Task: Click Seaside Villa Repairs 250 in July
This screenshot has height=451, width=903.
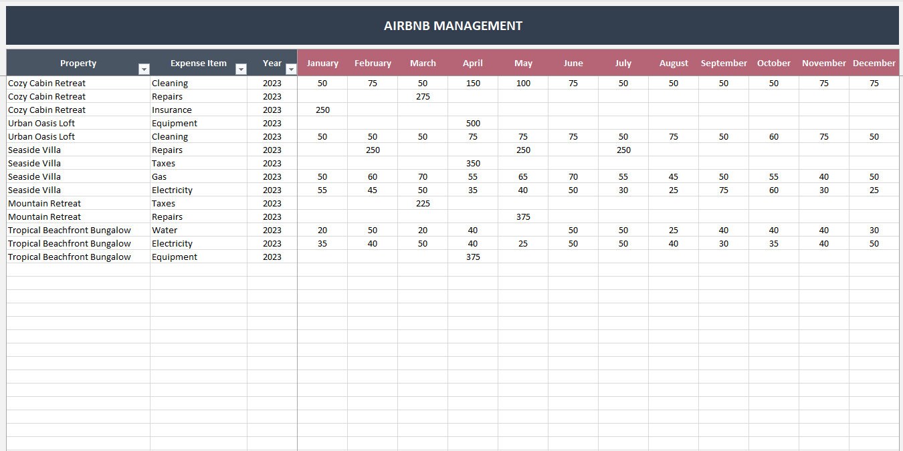Action: point(623,150)
